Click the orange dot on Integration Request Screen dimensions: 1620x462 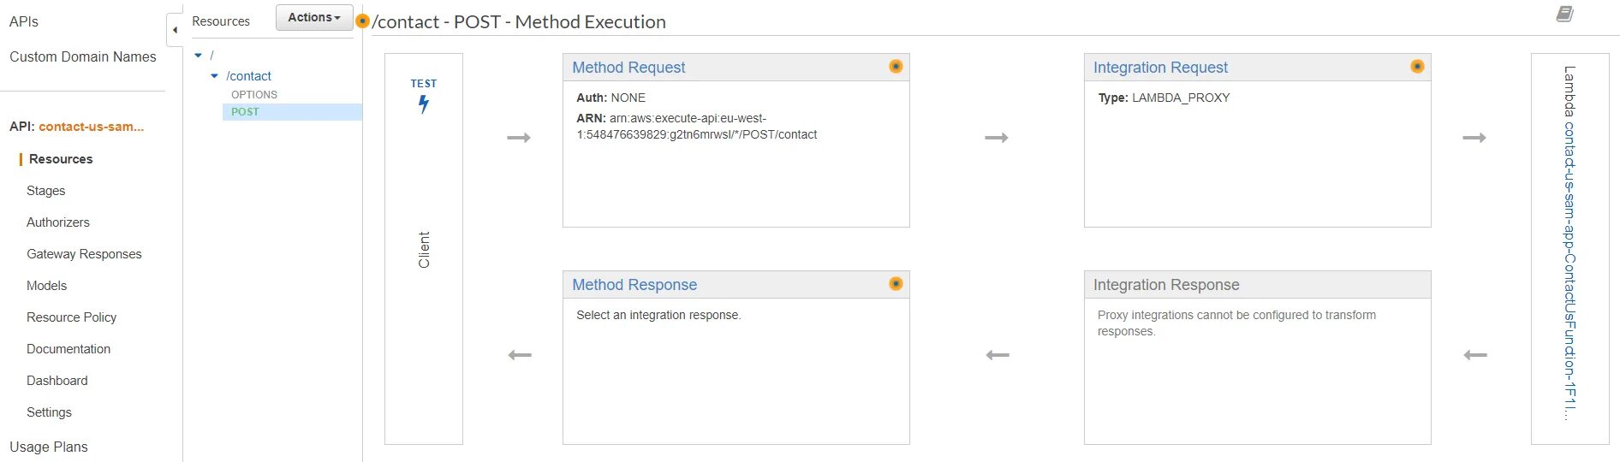click(x=1417, y=67)
